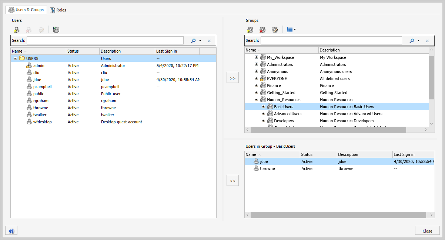Click the New User icon in Users toolbar
Viewport: 445px width, 240px height.
(x=16, y=30)
